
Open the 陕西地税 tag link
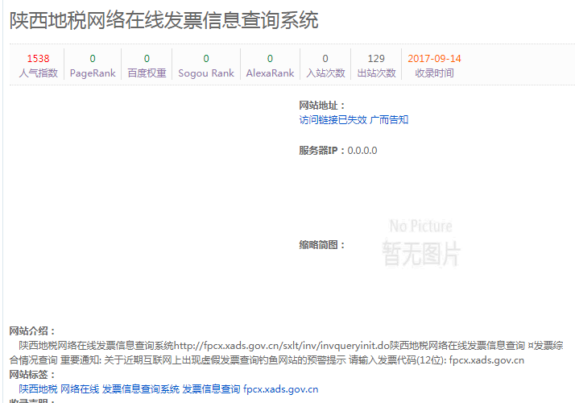(x=38, y=389)
